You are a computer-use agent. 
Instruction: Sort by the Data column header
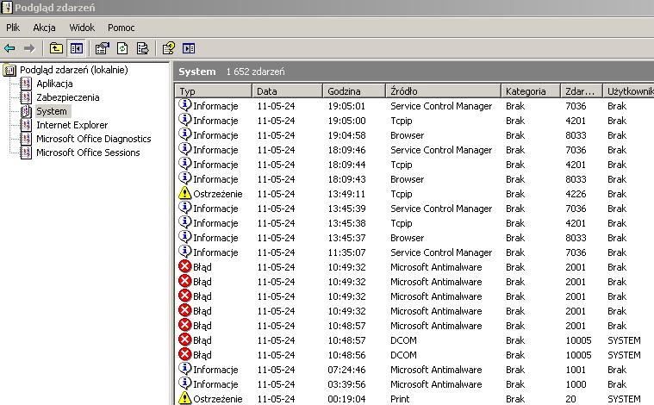tap(287, 91)
